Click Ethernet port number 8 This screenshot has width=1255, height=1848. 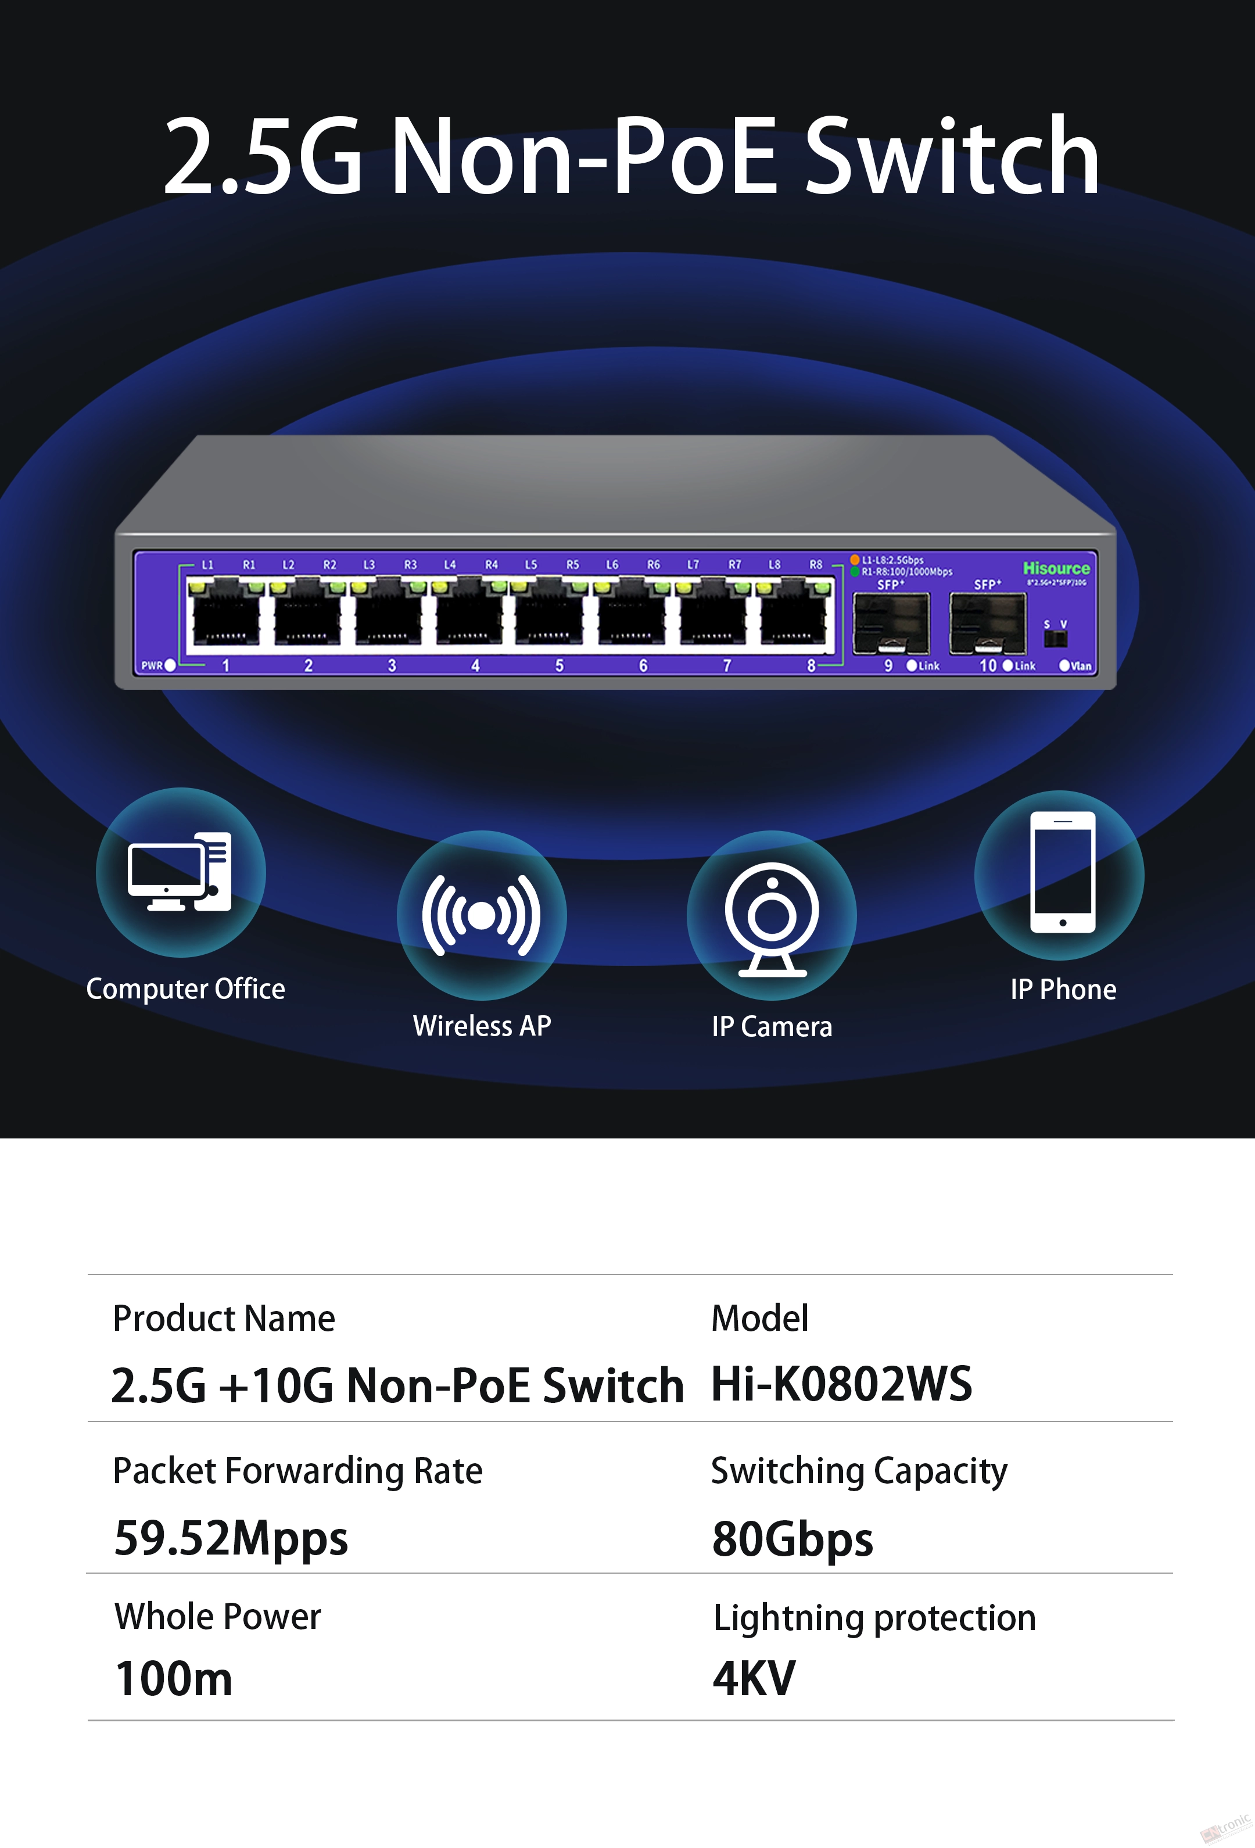coord(797,614)
